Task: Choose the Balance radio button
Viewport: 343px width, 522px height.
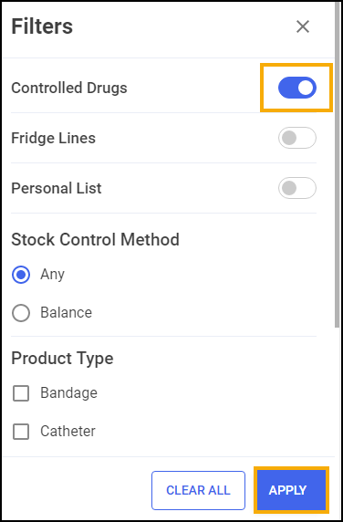Action: [21, 313]
